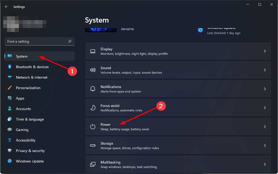This screenshot has height=174, width=278.
Task: Click the search magnifier icon
Action: click(x=70, y=41)
